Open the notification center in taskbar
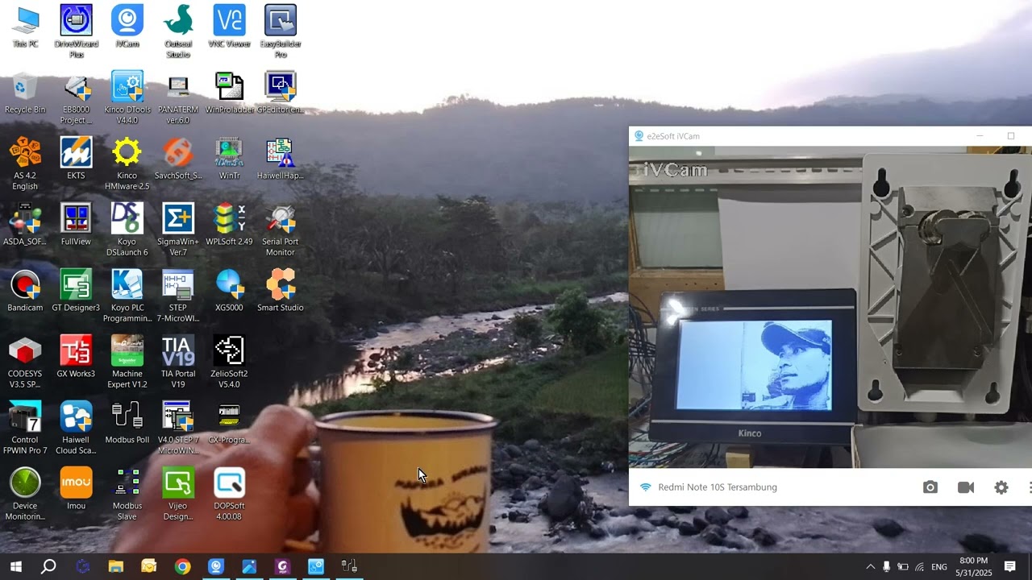This screenshot has width=1032, height=580. tap(1009, 566)
